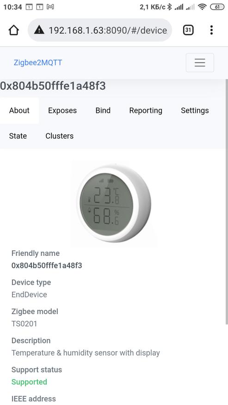Viewport: 228px width, 405px height.
Task: Select the State tab
Action: 18,136
